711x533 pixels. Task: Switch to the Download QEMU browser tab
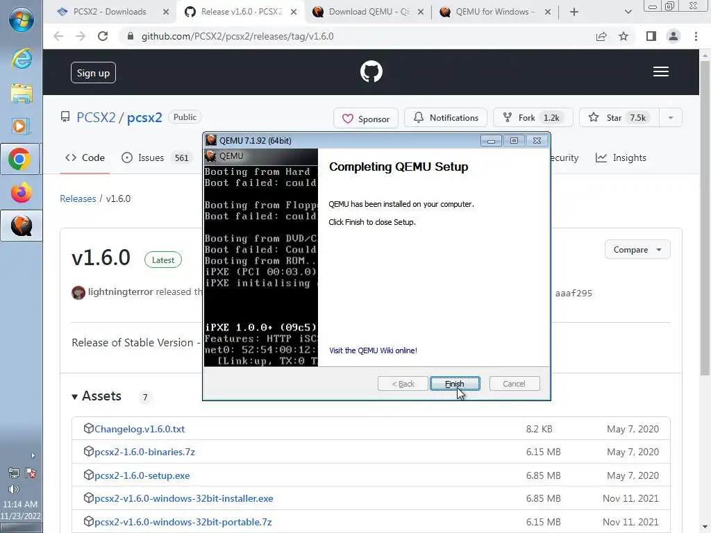pos(369,12)
